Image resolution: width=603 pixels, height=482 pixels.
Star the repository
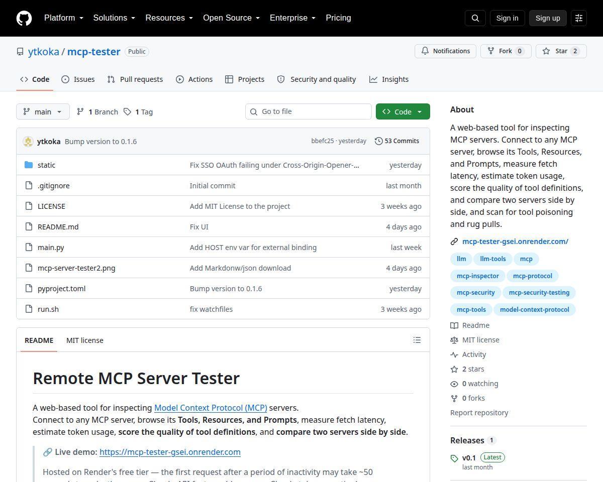[561, 51]
